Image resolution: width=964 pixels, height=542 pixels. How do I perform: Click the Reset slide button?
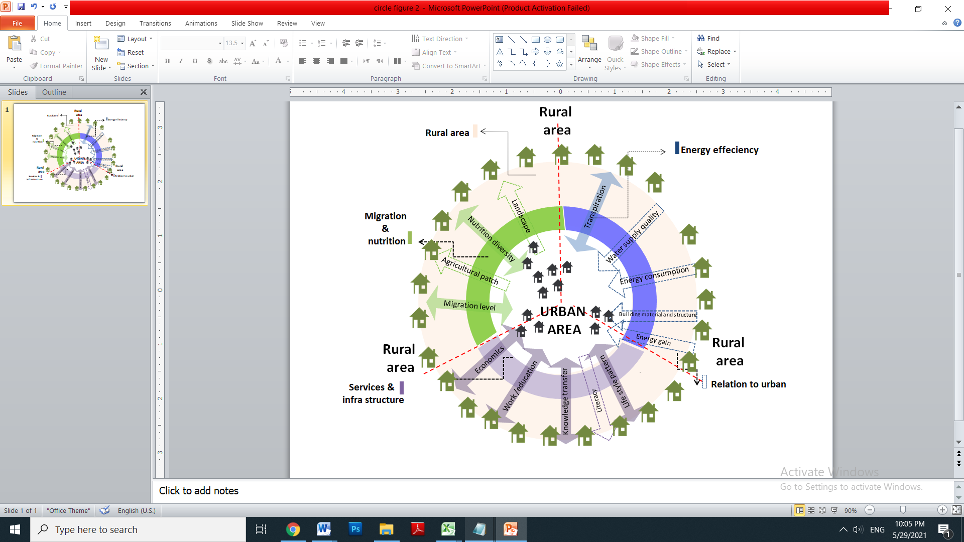[x=131, y=52]
